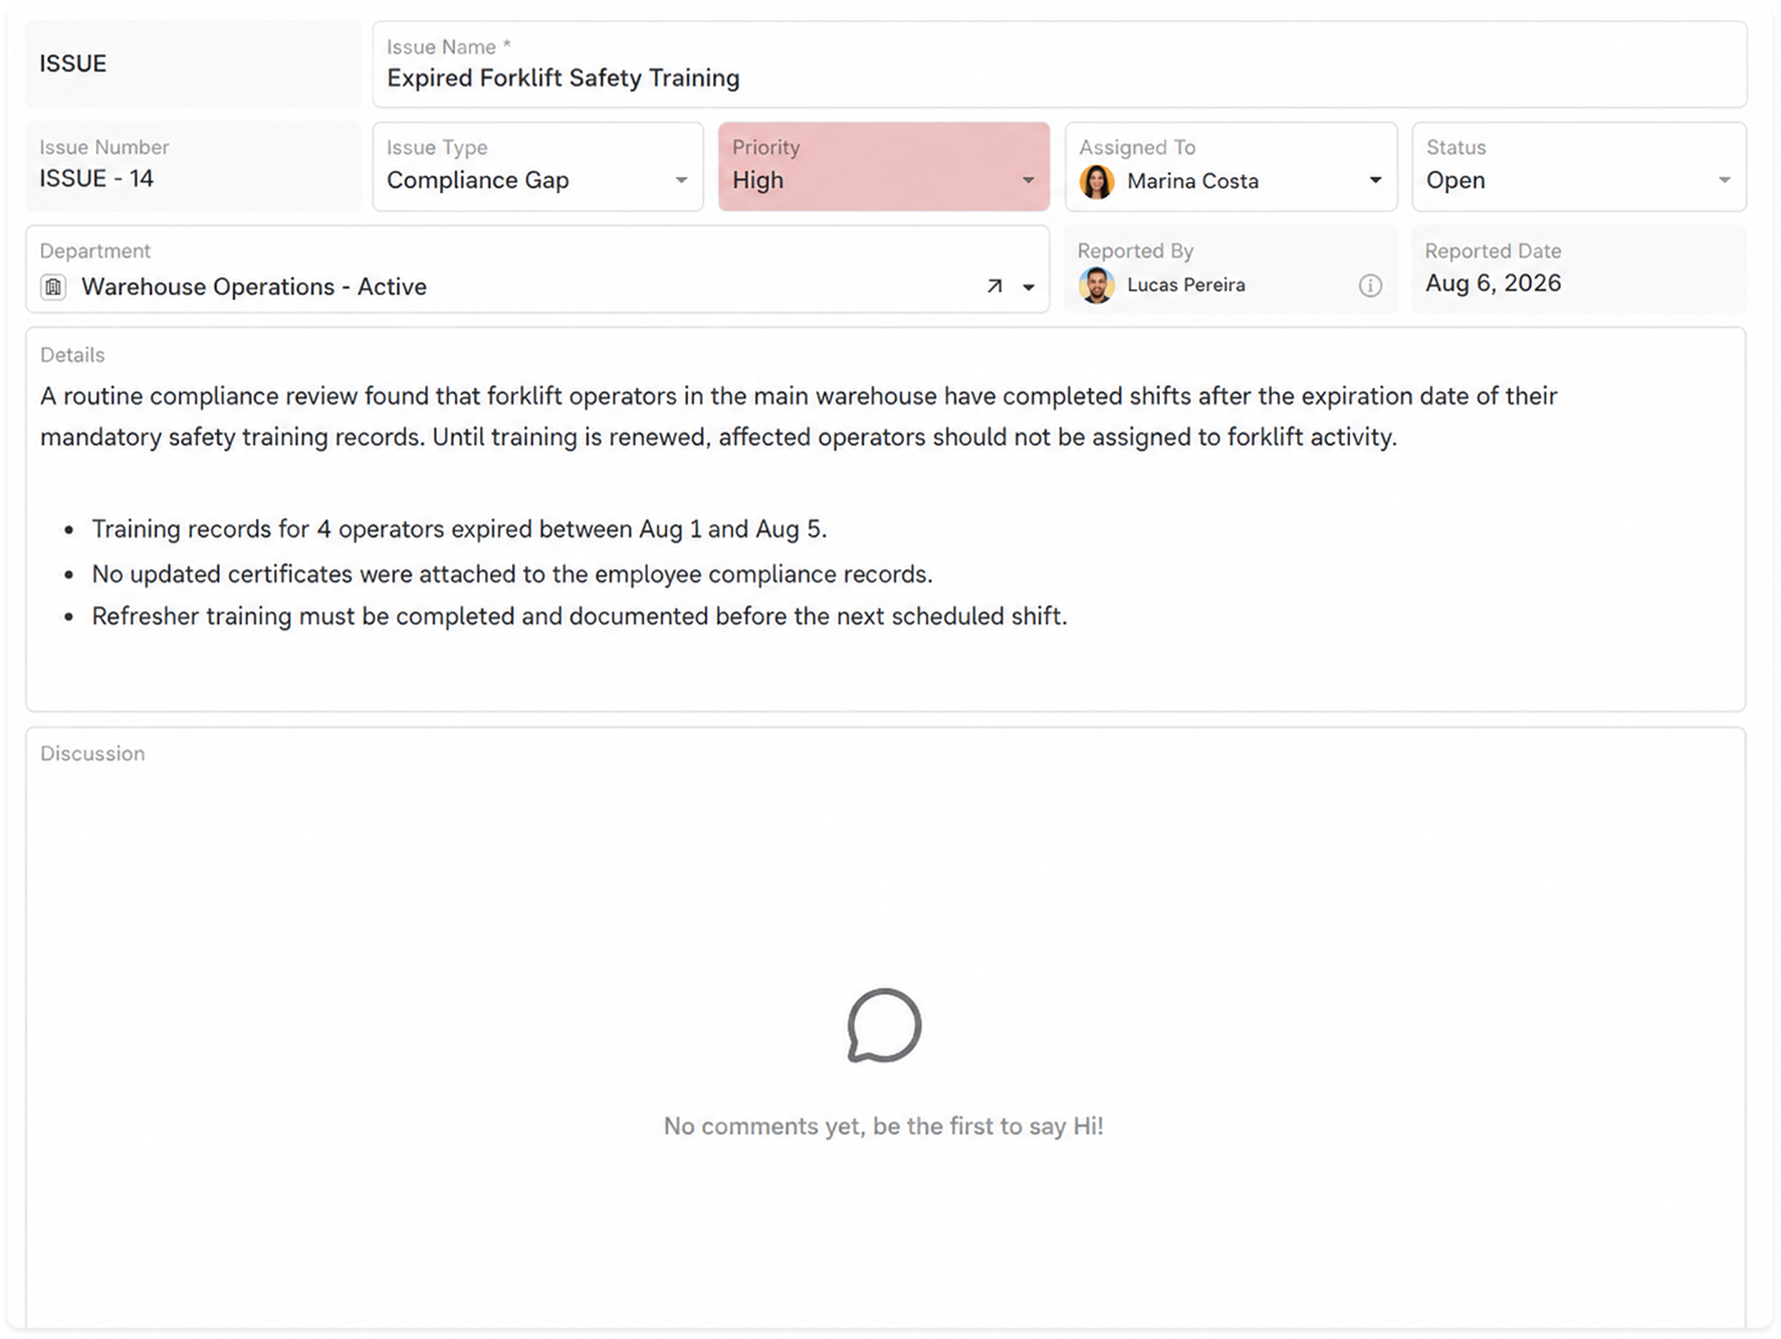The width and height of the screenshot is (1781, 1339).
Task: Click the 'High' priority value
Action: click(x=758, y=180)
